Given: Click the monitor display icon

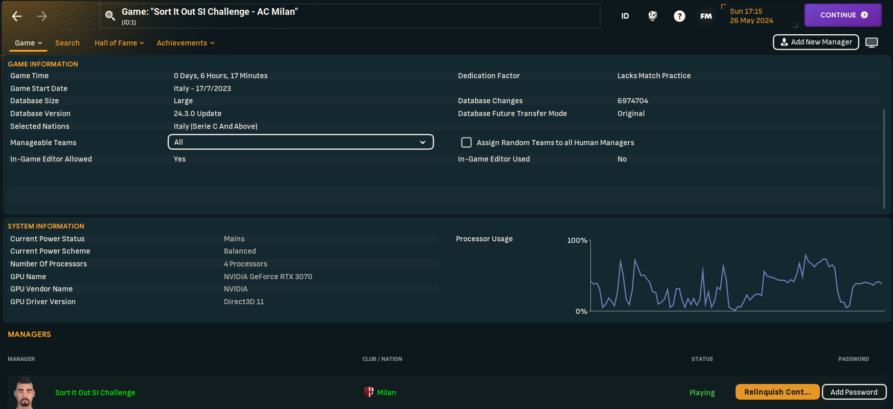Looking at the screenshot, I should pos(872,42).
